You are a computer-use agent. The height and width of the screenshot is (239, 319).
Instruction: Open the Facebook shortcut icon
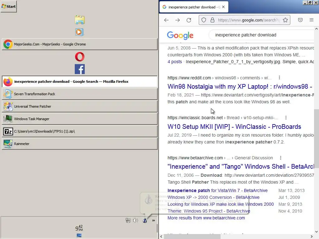click(x=79, y=69)
